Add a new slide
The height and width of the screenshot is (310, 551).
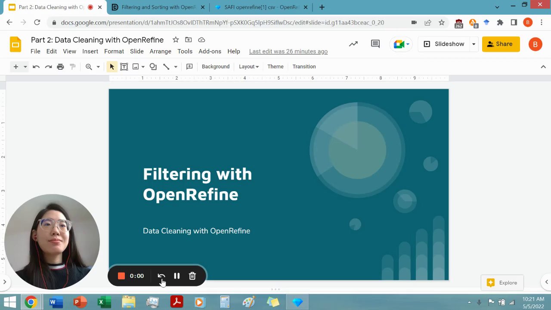(x=16, y=67)
